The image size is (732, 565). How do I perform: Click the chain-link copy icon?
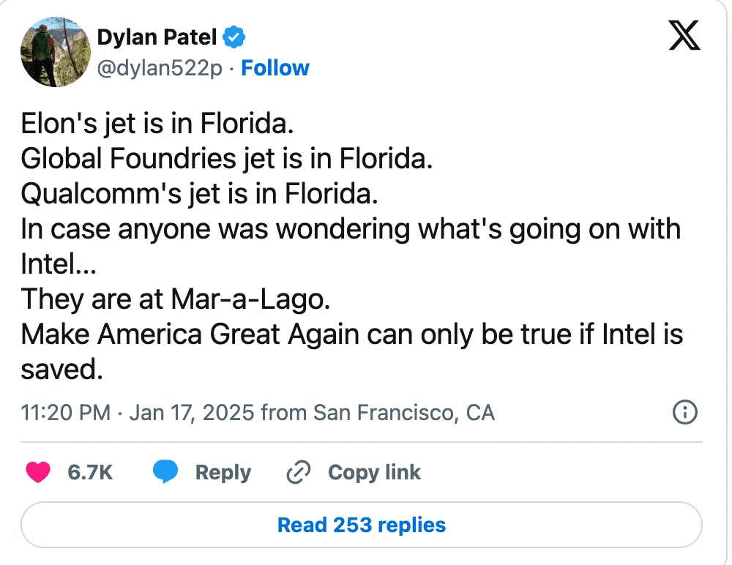click(298, 473)
